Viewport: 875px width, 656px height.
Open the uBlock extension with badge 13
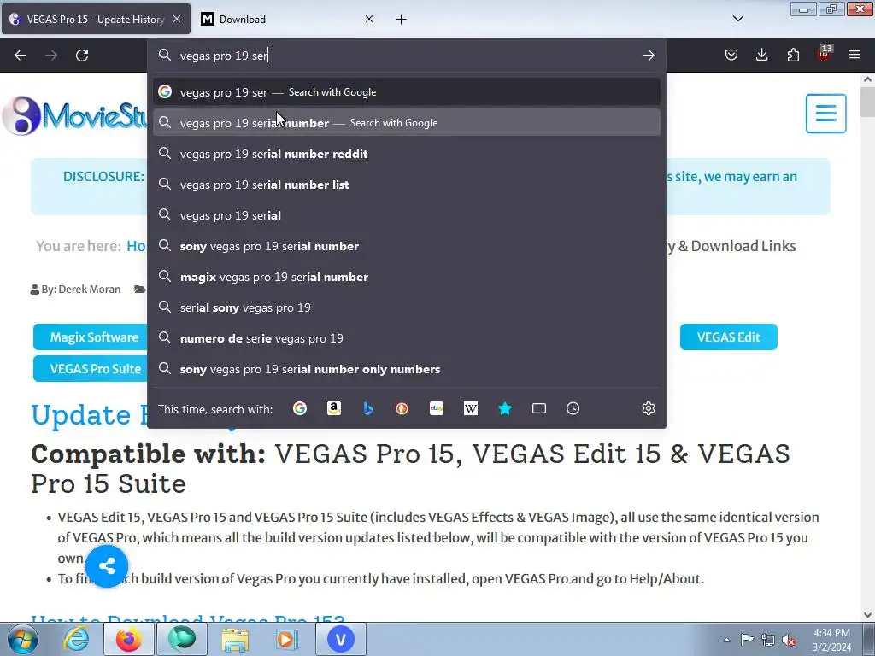pyautogui.click(x=825, y=54)
